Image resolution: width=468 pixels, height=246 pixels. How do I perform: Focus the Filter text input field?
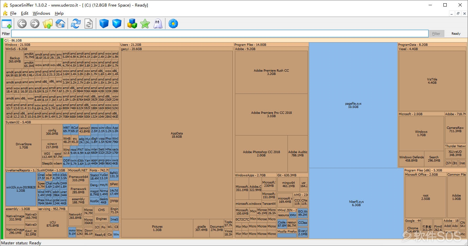coord(220,34)
